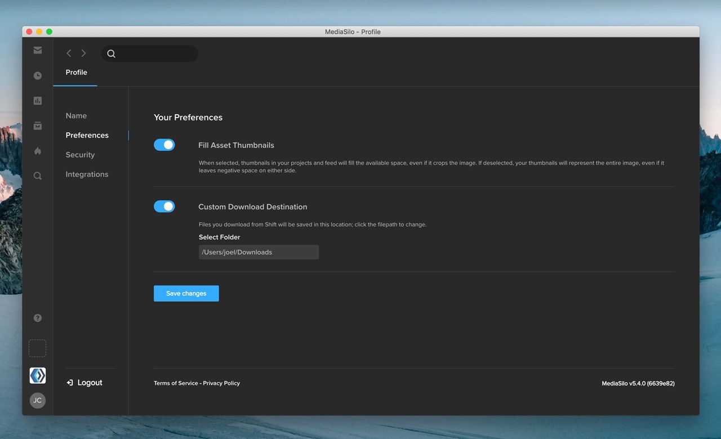
Task: Click the MediaSilo workspace logo icon
Action: (x=38, y=375)
